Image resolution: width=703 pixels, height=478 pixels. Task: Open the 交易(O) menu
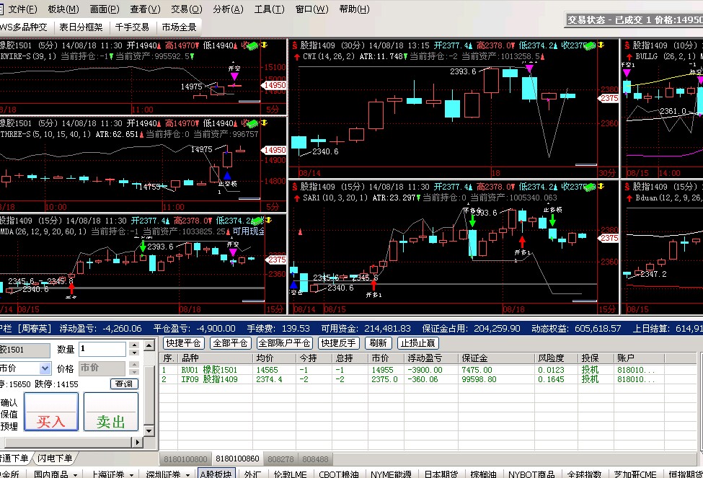pyautogui.click(x=185, y=9)
